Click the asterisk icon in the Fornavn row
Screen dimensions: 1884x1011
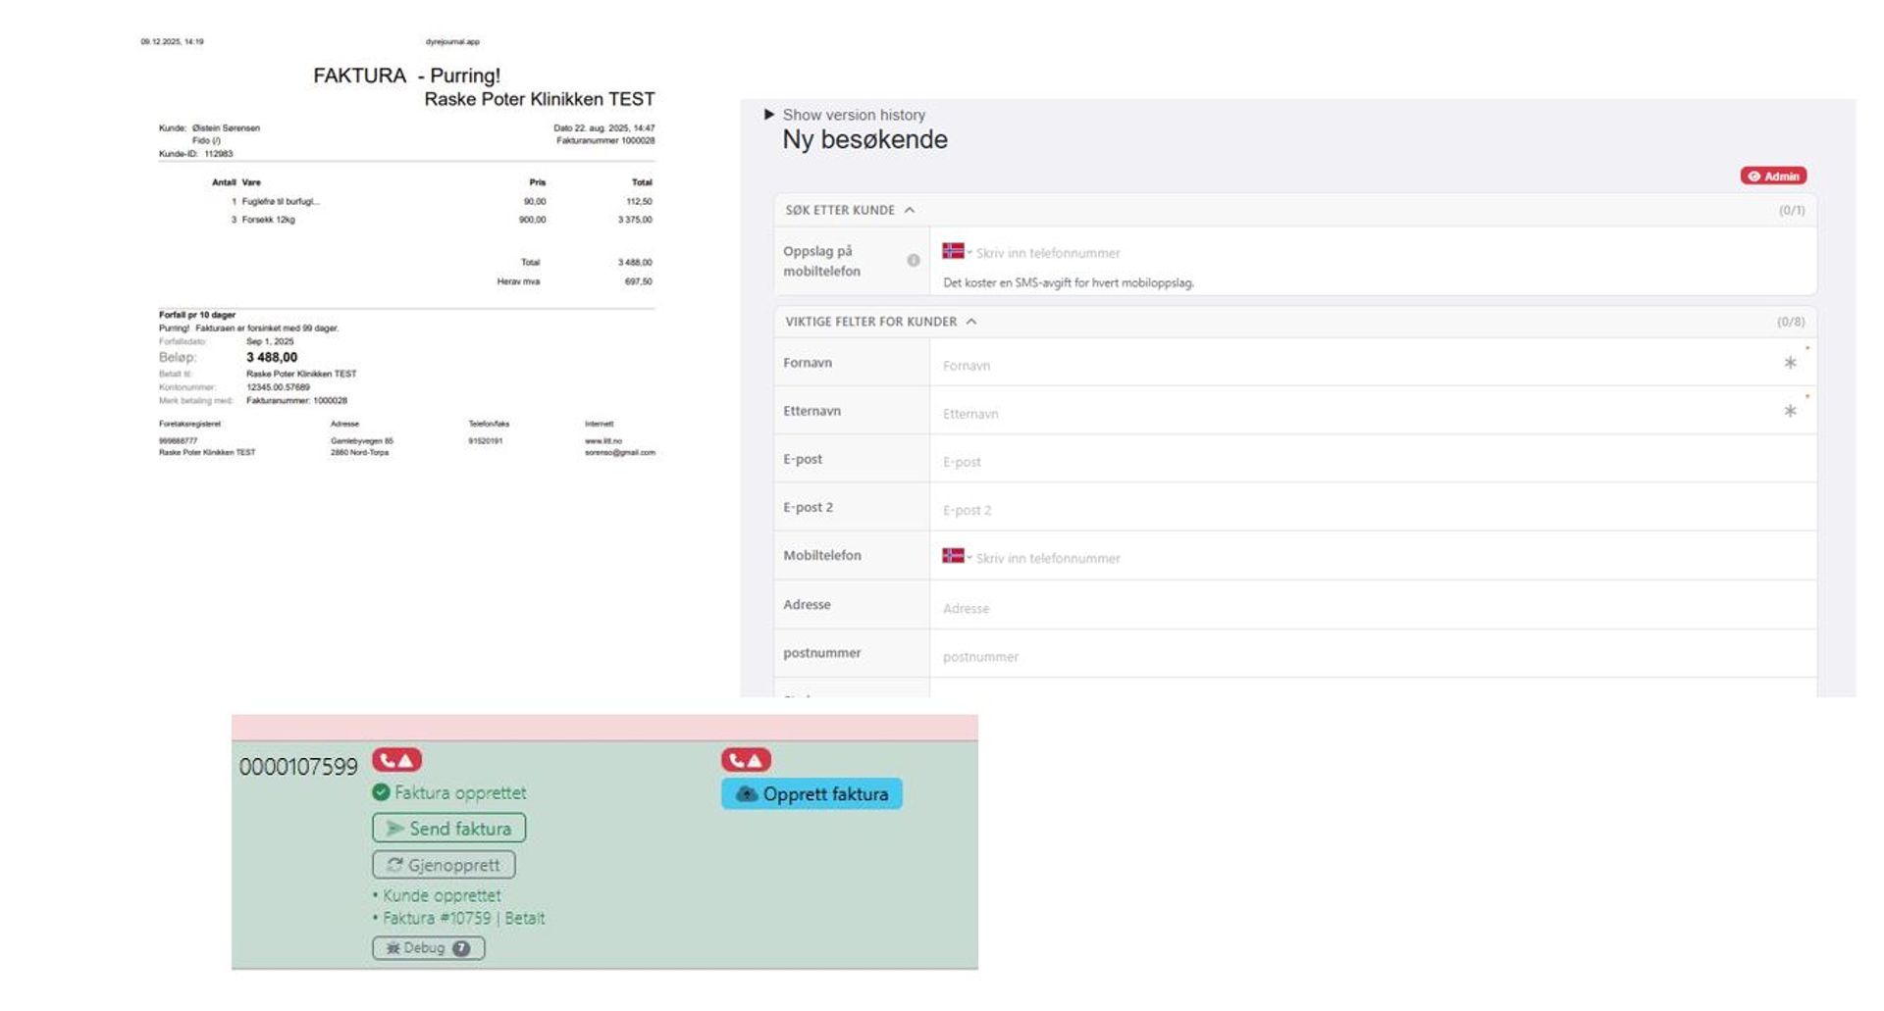pos(1790,363)
